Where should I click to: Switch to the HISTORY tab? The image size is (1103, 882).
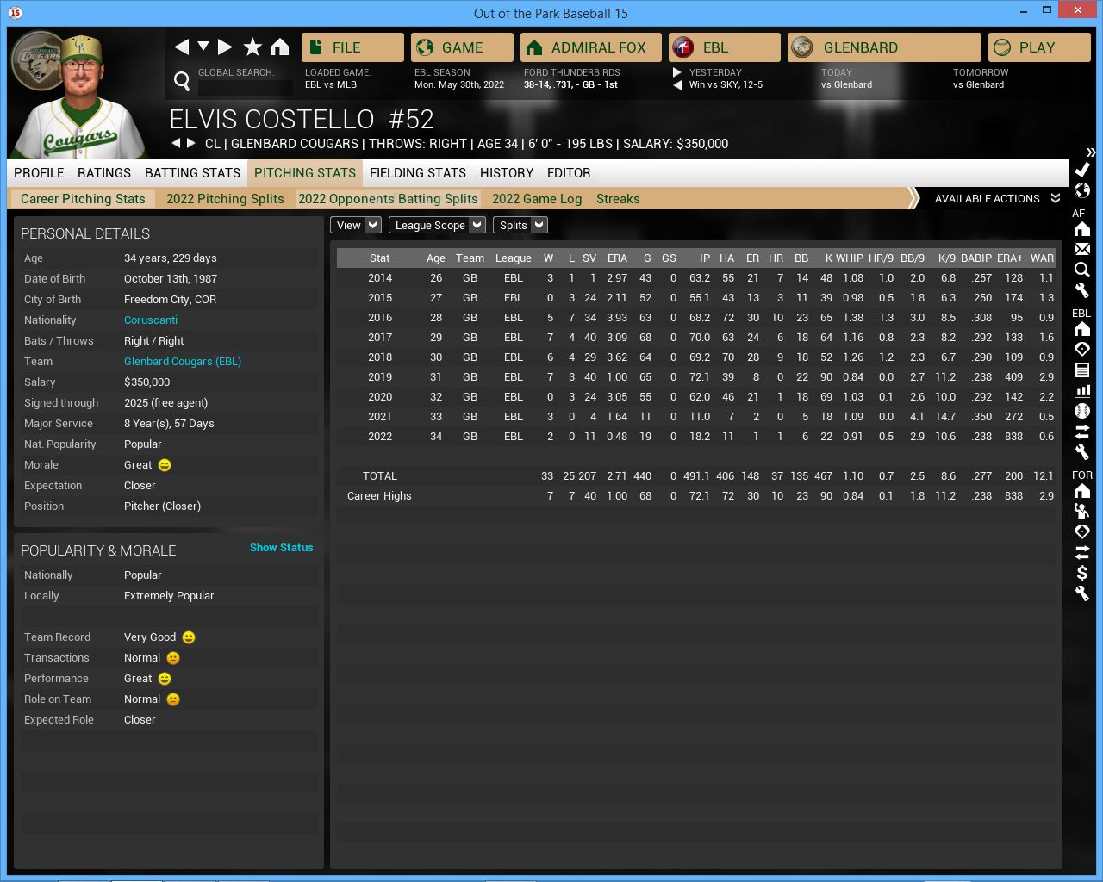pos(507,173)
